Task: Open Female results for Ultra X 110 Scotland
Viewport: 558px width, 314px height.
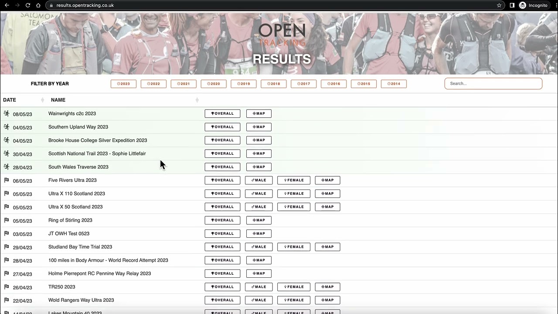Action: [x=294, y=193]
